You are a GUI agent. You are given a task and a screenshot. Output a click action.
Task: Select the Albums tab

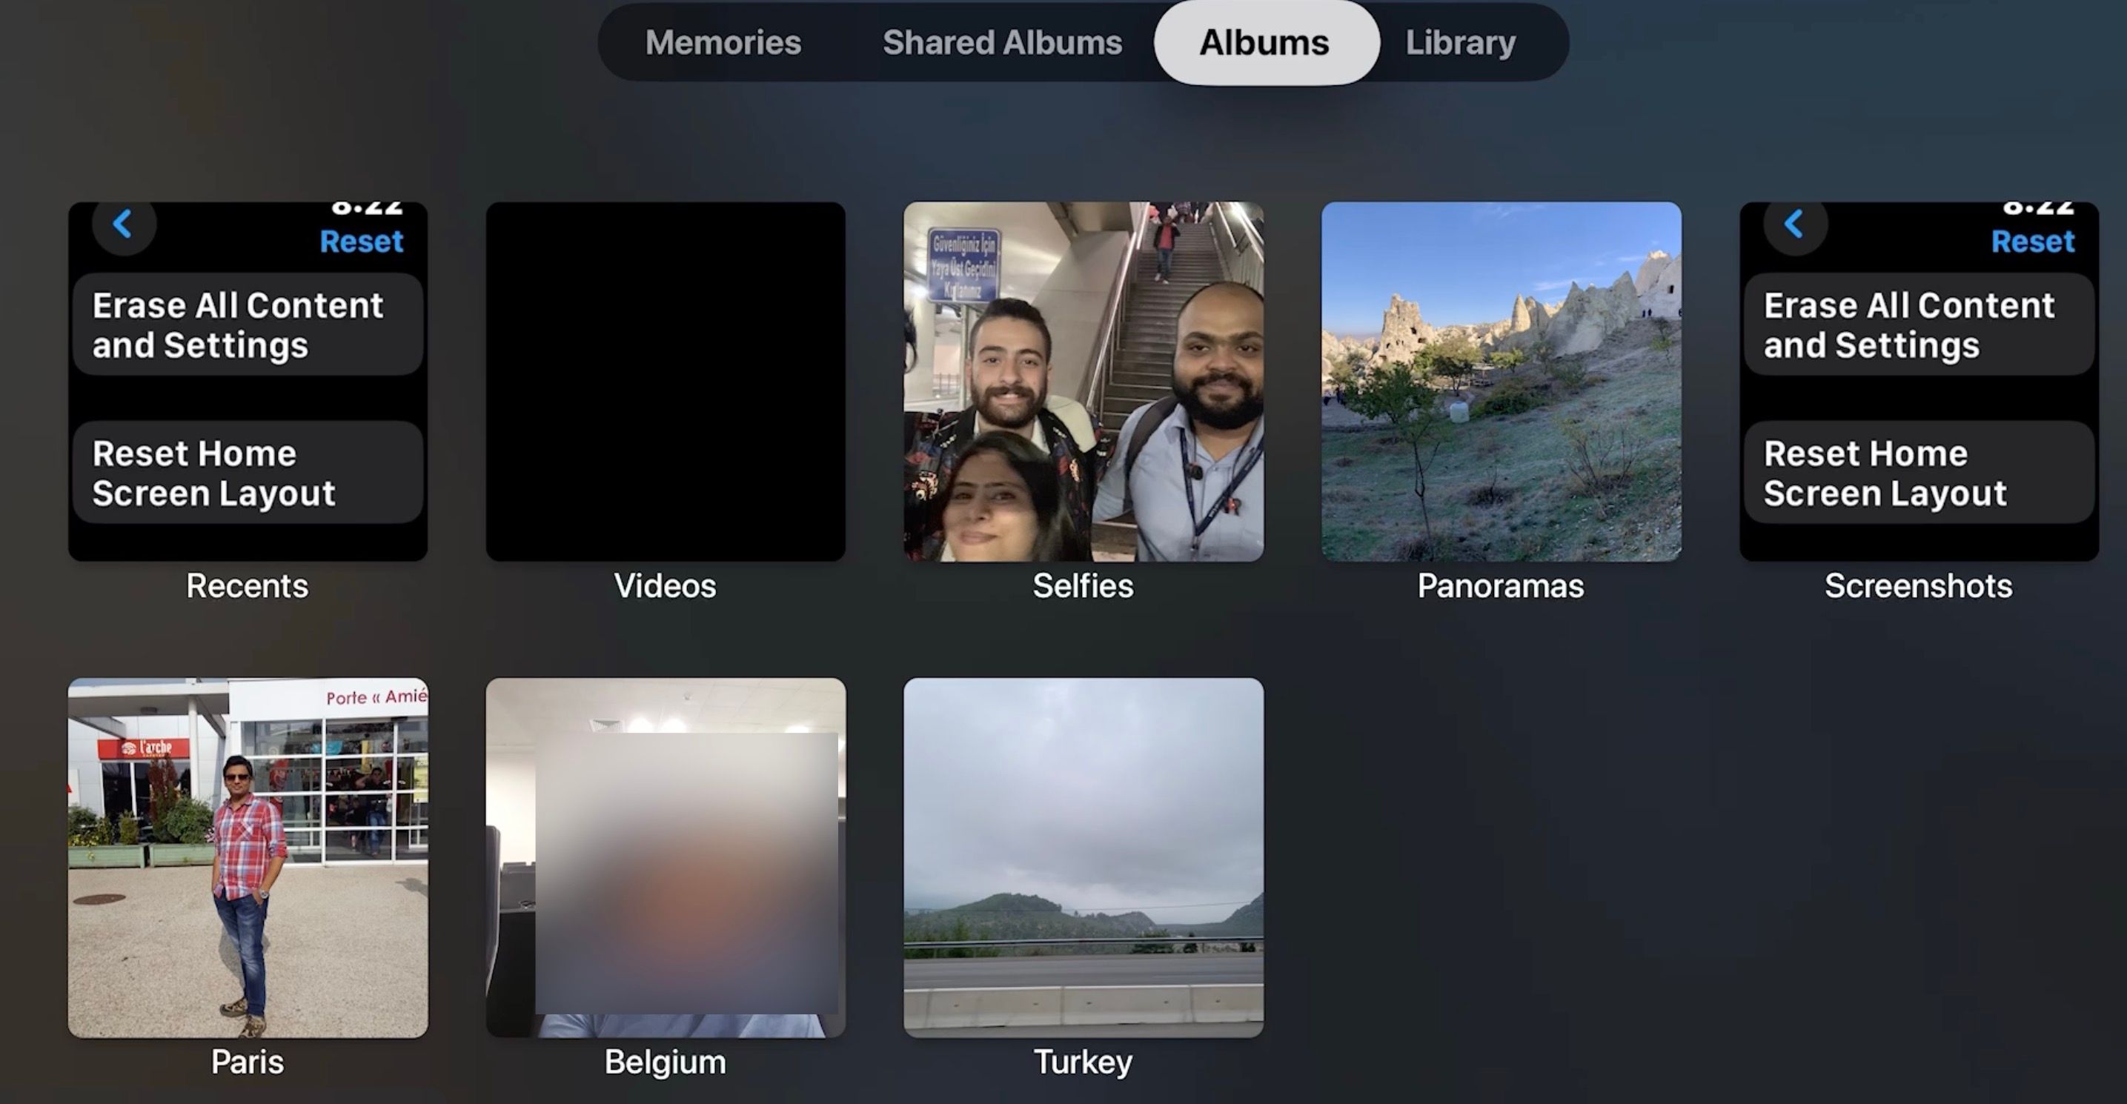1264,41
